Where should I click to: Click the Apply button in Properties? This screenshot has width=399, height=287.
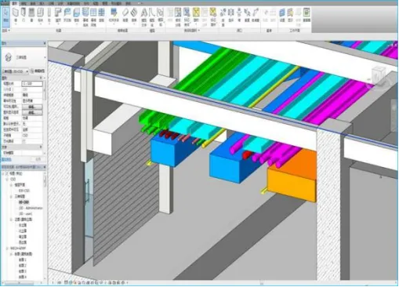coord(38,159)
